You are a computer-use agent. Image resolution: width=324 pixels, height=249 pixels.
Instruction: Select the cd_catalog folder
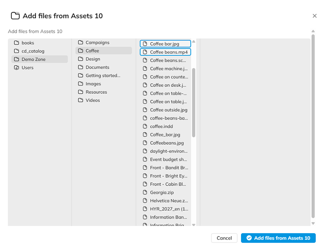33,51
